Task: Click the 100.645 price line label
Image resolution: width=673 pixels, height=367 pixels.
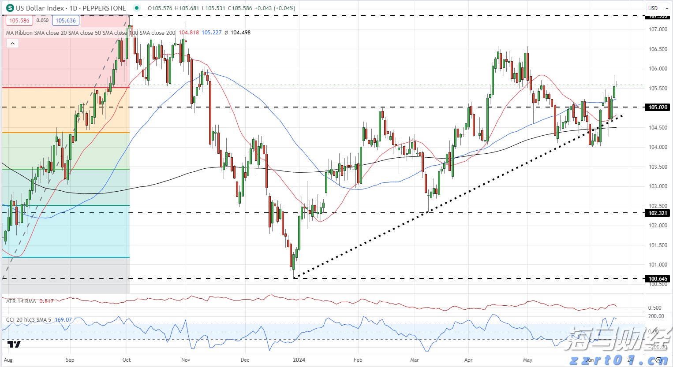Action: [658, 278]
